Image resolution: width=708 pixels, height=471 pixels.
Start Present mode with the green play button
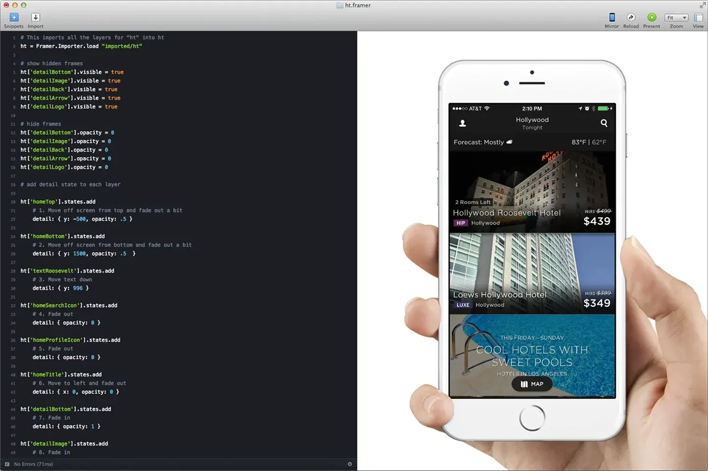[651, 18]
